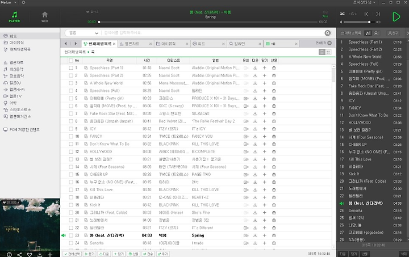Click the bottom 선물 gift button
The width and height of the screenshot is (409, 257).
click(x=133, y=254)
